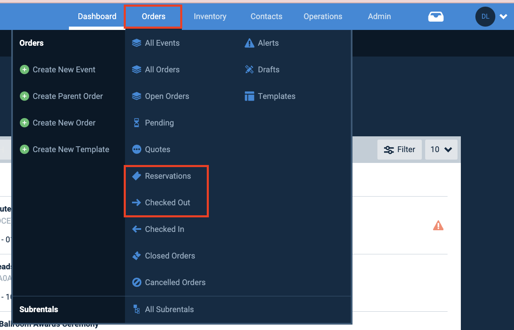Go to Checked In orders
The width and height of the screenshot is (514, 330).
click(164, 229)
